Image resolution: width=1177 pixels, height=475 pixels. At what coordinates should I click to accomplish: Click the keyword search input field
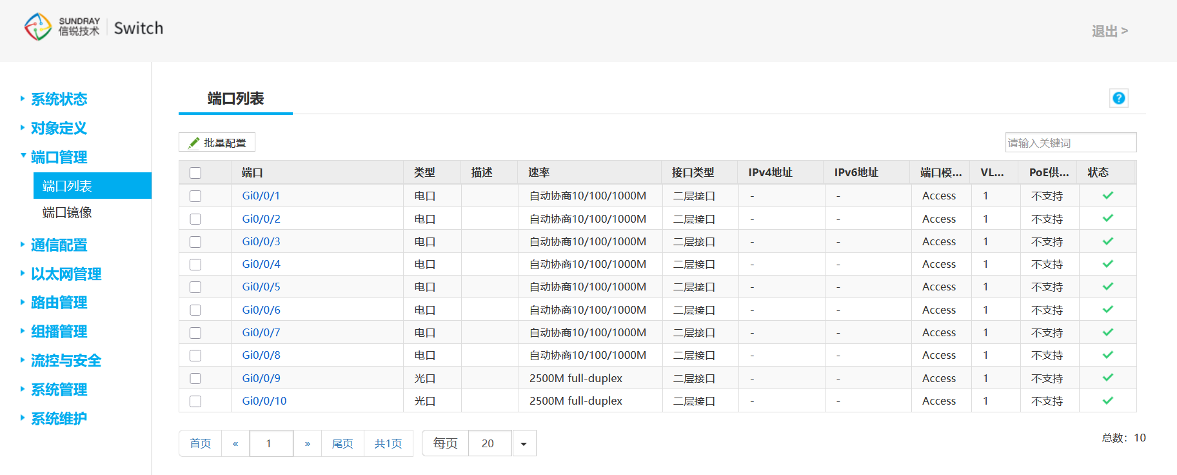1070,143
